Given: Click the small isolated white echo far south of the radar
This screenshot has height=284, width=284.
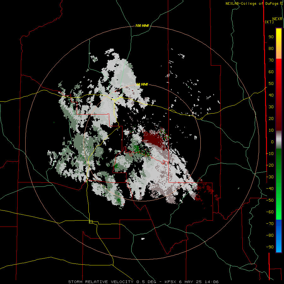Looking at the screenshot, I should point(143,239).
